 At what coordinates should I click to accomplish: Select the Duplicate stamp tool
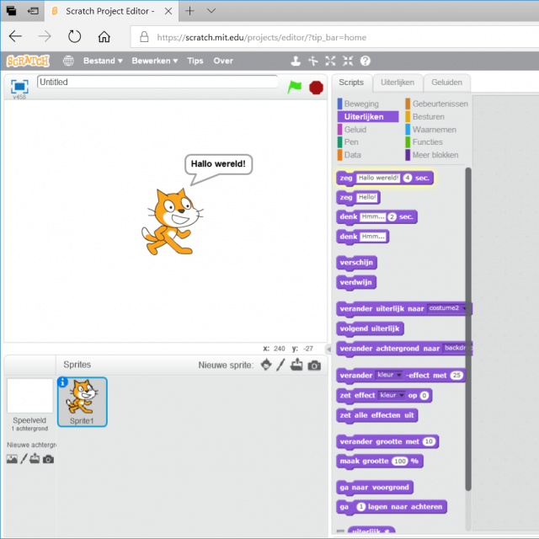[x=296, y=61]
